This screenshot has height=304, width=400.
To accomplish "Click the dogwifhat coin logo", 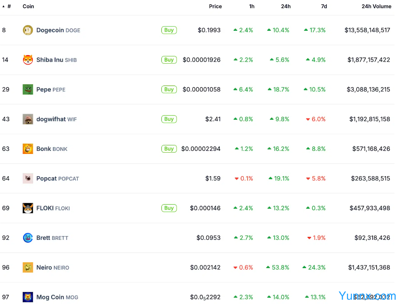I will click(x=28, y=119).
